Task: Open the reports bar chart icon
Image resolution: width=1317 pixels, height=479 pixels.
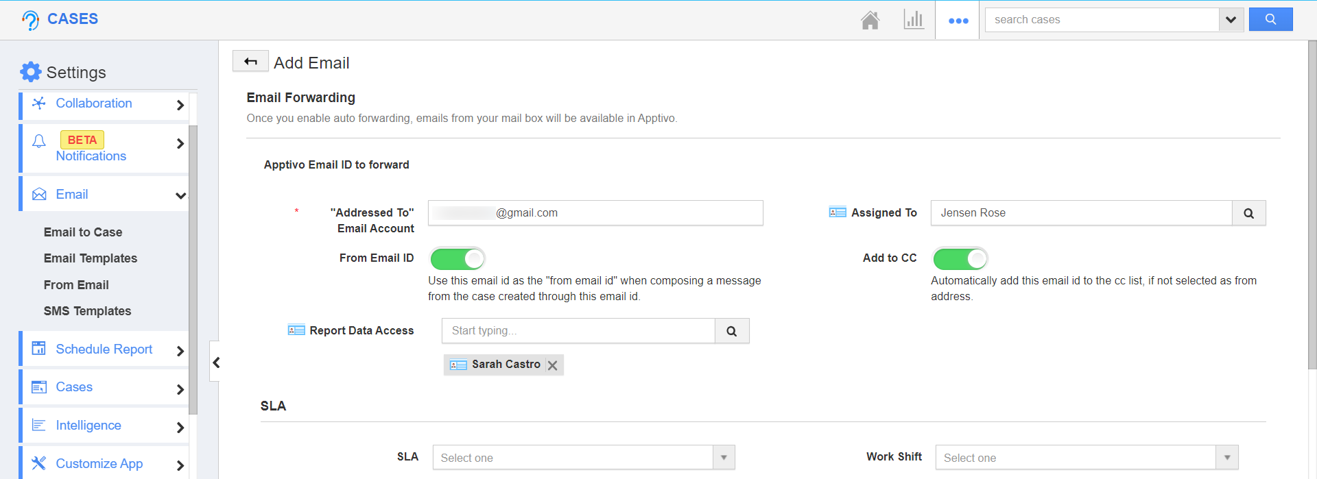Action: click(x=914, y=19)
